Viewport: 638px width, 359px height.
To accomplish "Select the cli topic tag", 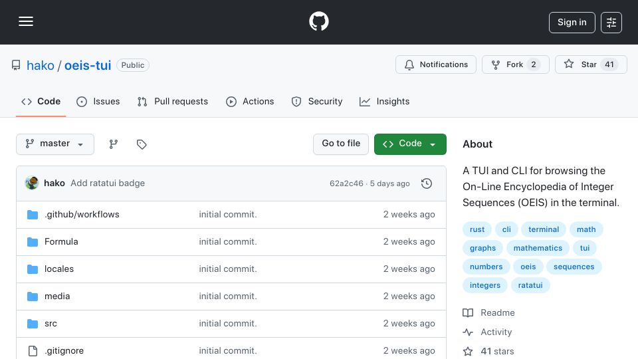I will 506,229.
